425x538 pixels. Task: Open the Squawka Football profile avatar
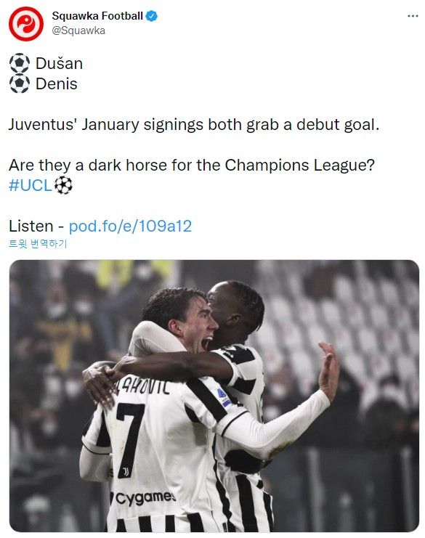[x=26, y=24]
